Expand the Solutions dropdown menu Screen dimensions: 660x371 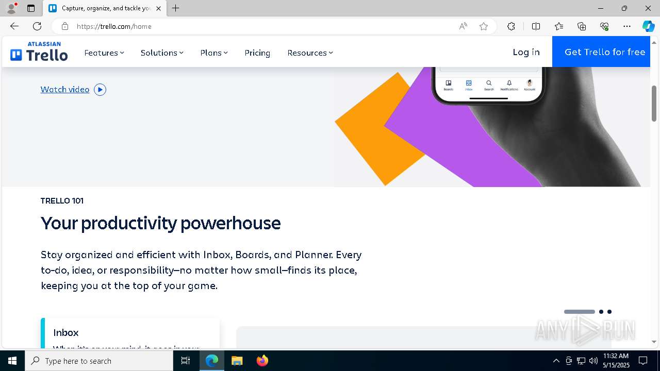tap(162, 53)
